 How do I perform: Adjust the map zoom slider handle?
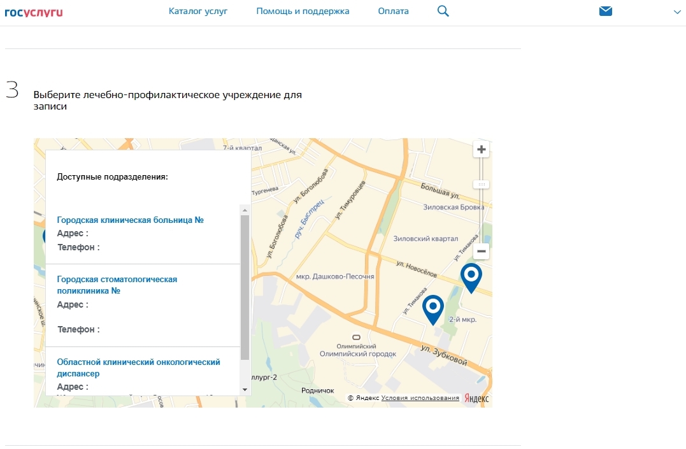482,184
